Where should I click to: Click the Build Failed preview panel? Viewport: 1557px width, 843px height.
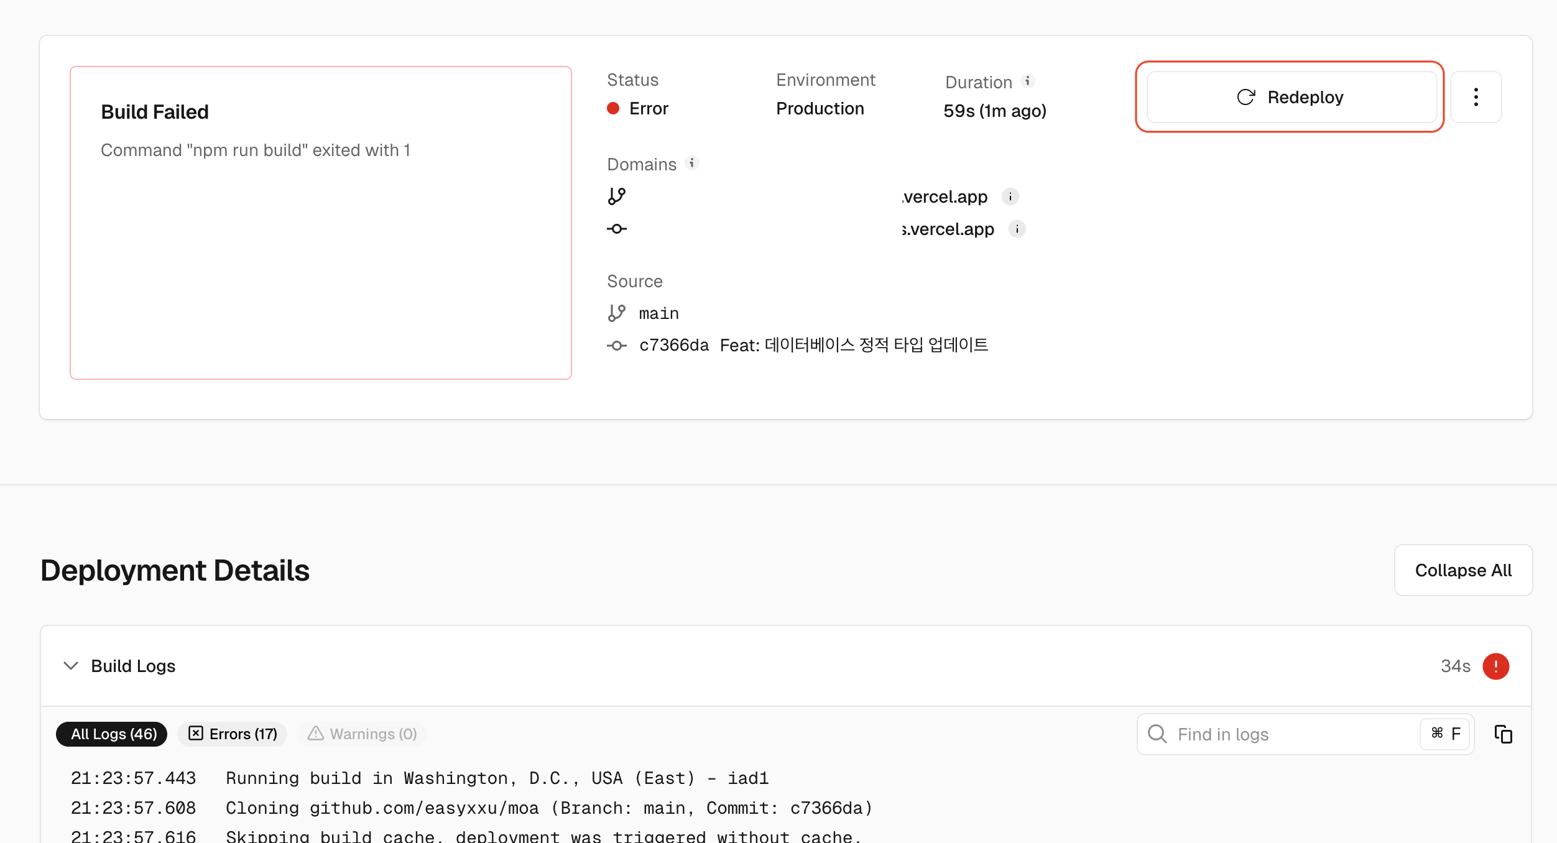point(320,223)
